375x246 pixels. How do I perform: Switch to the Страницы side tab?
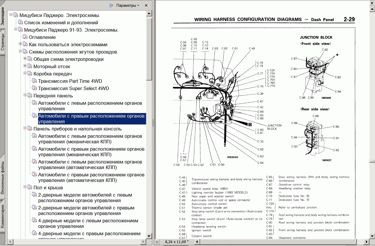coord(3,42)
